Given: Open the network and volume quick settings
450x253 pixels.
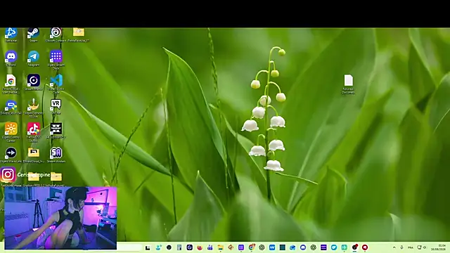Looking at the screenshot, I should coord(422,247).
